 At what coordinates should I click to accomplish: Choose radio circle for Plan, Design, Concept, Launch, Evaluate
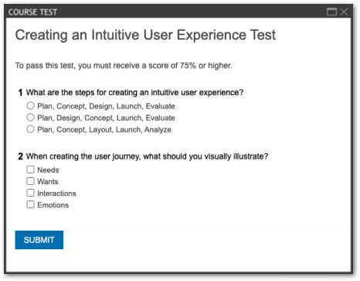30,118
